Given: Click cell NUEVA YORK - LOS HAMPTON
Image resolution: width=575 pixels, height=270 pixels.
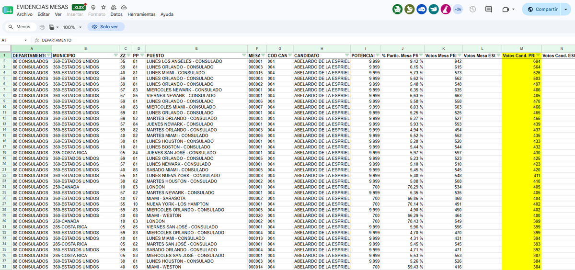Looking at the screenshot, I should coord(196,204).
